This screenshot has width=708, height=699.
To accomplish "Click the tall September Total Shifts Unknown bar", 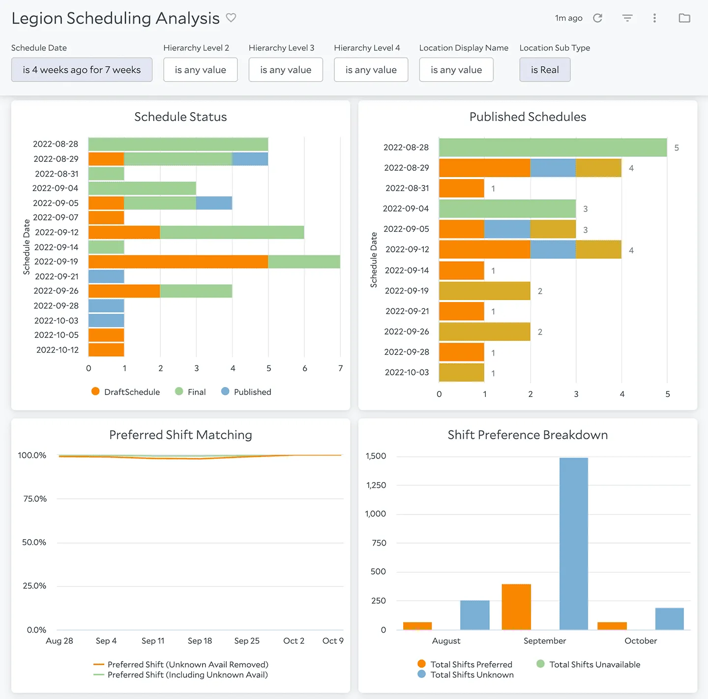I will point(574,544).
